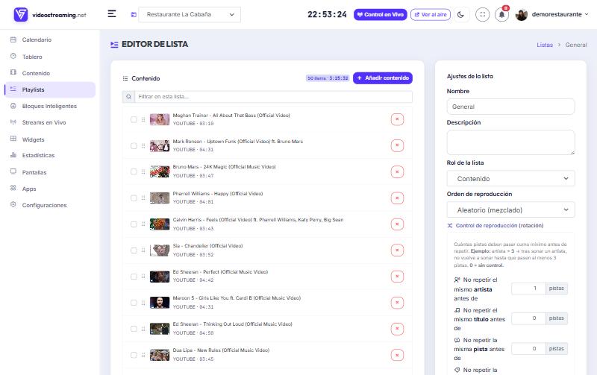Click drag handle of Pharrell Happy row
The height and width of the screenshot is (375, 597).
pyautogui.click(x=143, y=198)
